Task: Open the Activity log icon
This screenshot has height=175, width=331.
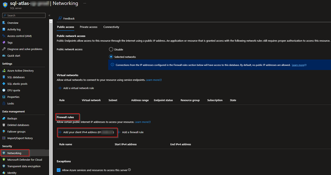Action: (4, 30)
